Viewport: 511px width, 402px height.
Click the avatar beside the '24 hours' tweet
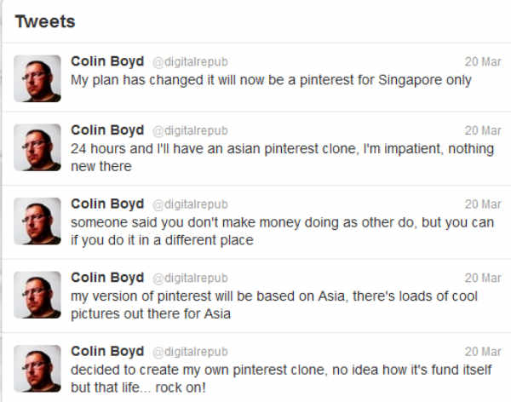(37, 147)
